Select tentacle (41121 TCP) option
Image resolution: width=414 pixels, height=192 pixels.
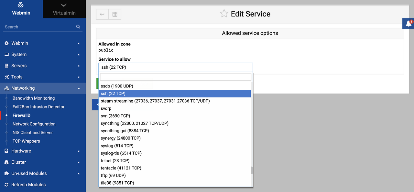[x=175, y=168]
